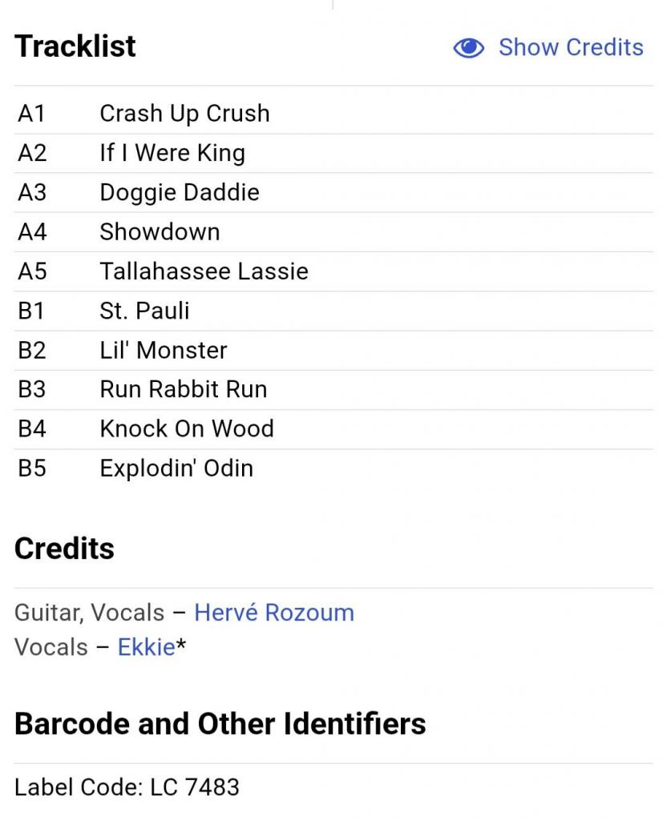Open the Hervé Rozoum artist link
The width and height of the screenshot is (667, 820).
click(x=274, y=613)
